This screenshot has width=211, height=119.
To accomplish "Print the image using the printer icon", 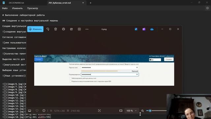I will [x=64, y=29].
